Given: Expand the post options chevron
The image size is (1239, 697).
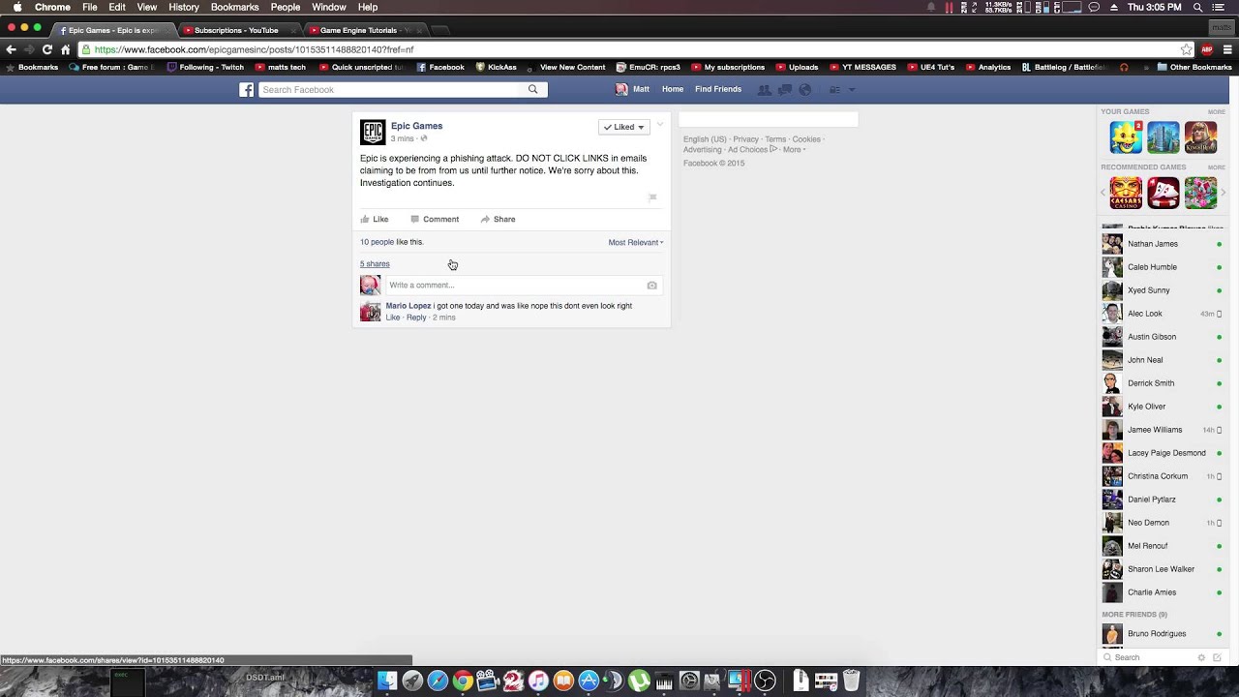Looking at the screenshot, I should (660, 124).
